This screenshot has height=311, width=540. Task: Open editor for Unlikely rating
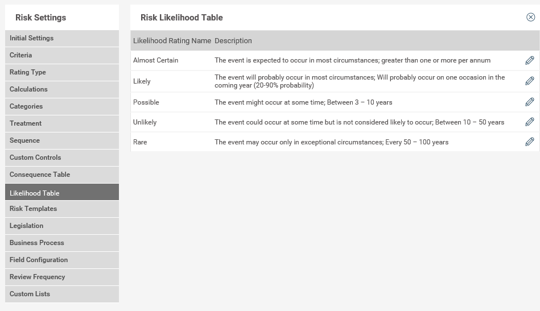coord(529,122)
